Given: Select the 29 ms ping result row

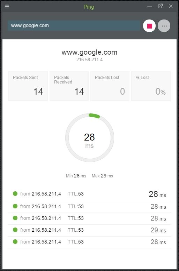Looking at the screenshot, I should click(x=89, y=231).
